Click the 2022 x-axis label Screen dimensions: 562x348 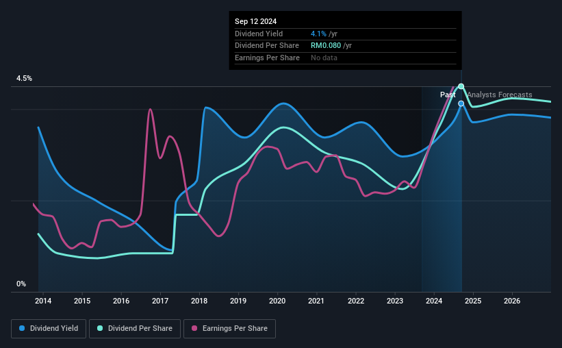point(356,301)
